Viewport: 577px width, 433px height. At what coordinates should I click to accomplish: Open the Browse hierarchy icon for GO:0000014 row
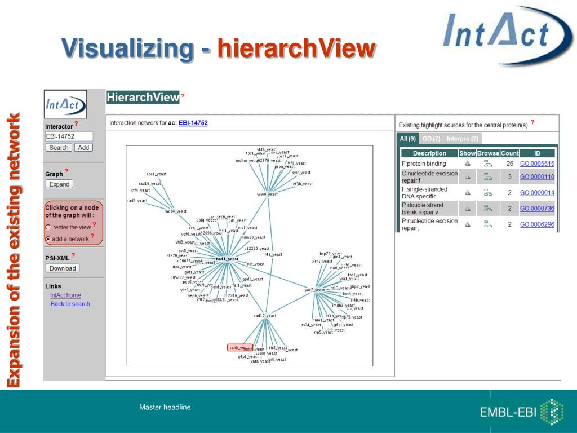[x=487, y=193]
